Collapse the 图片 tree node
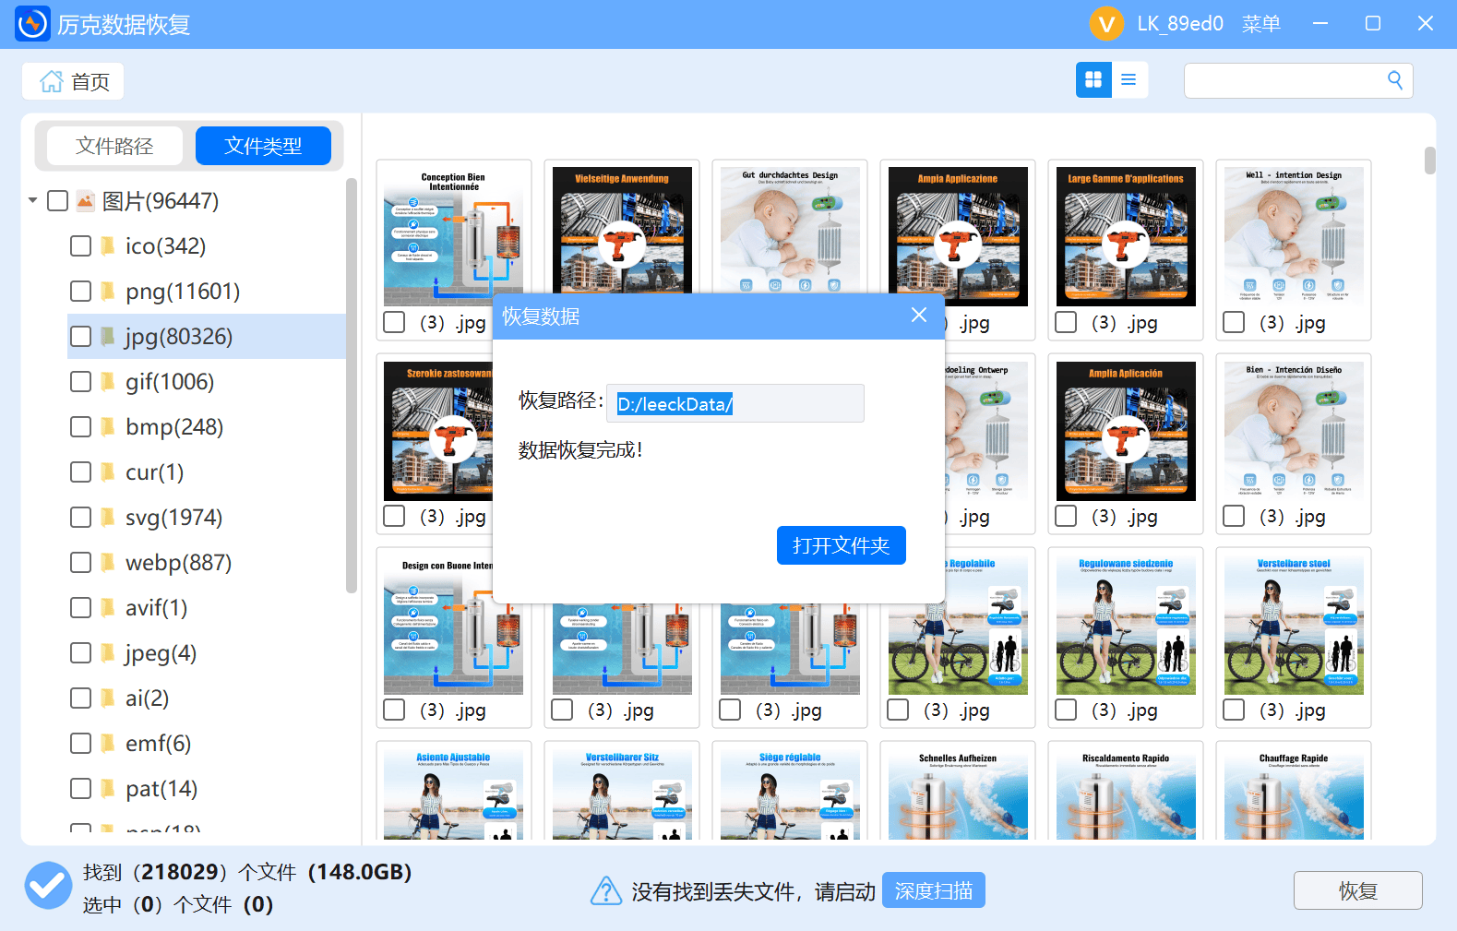 coord(33,200)
